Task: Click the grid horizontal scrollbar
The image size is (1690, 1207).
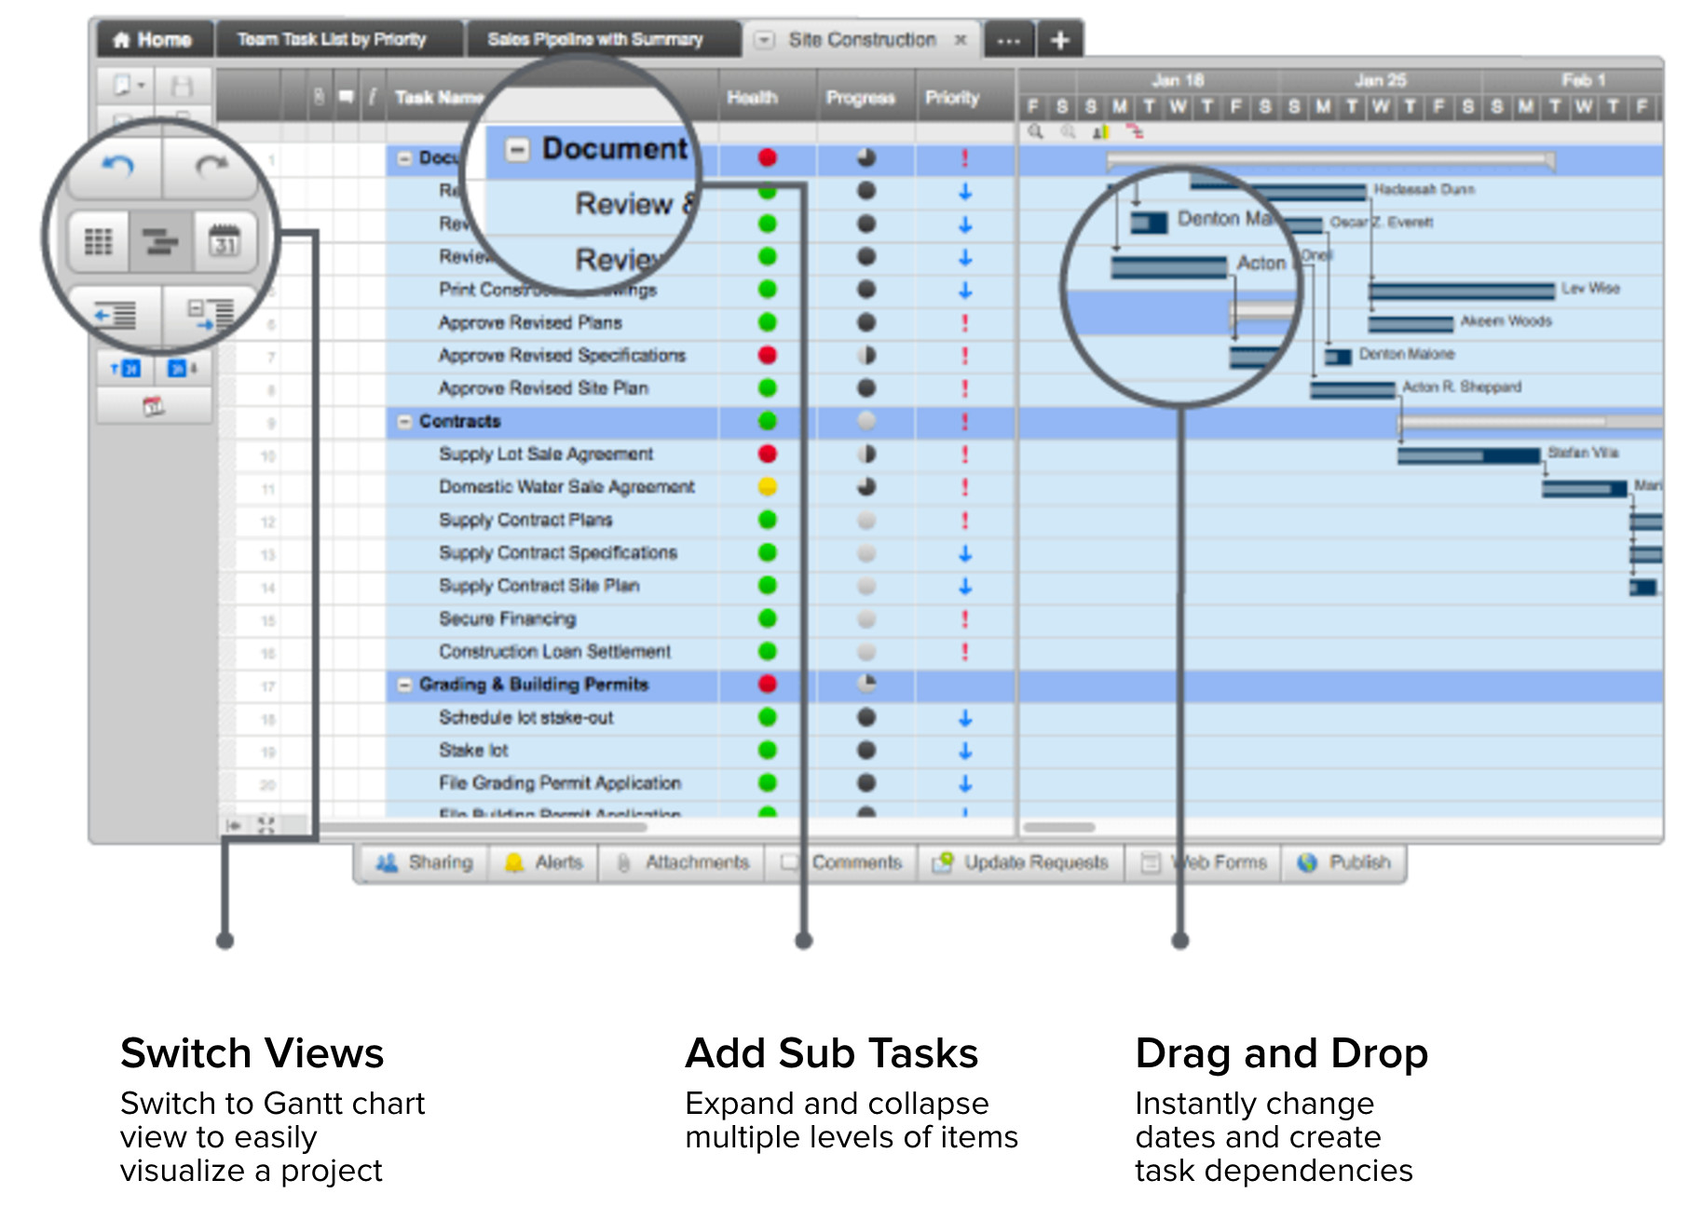Action: (x=480, y=827)
